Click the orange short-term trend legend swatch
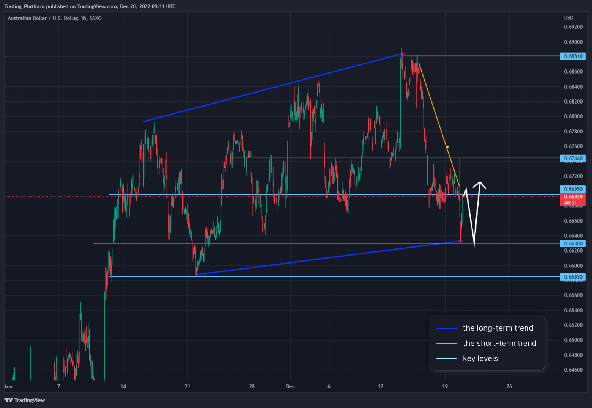592x408 pixels. 447,344
